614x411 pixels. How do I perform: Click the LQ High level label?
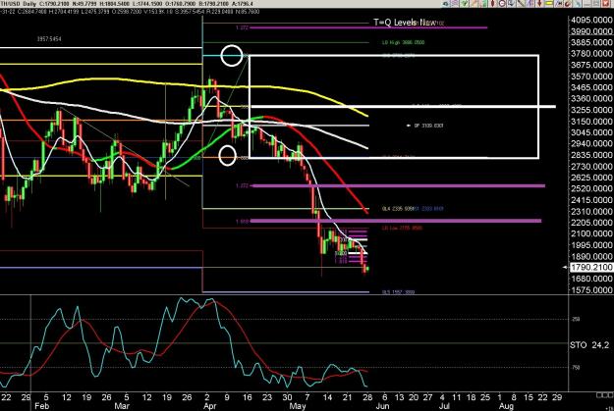(403, 42)
